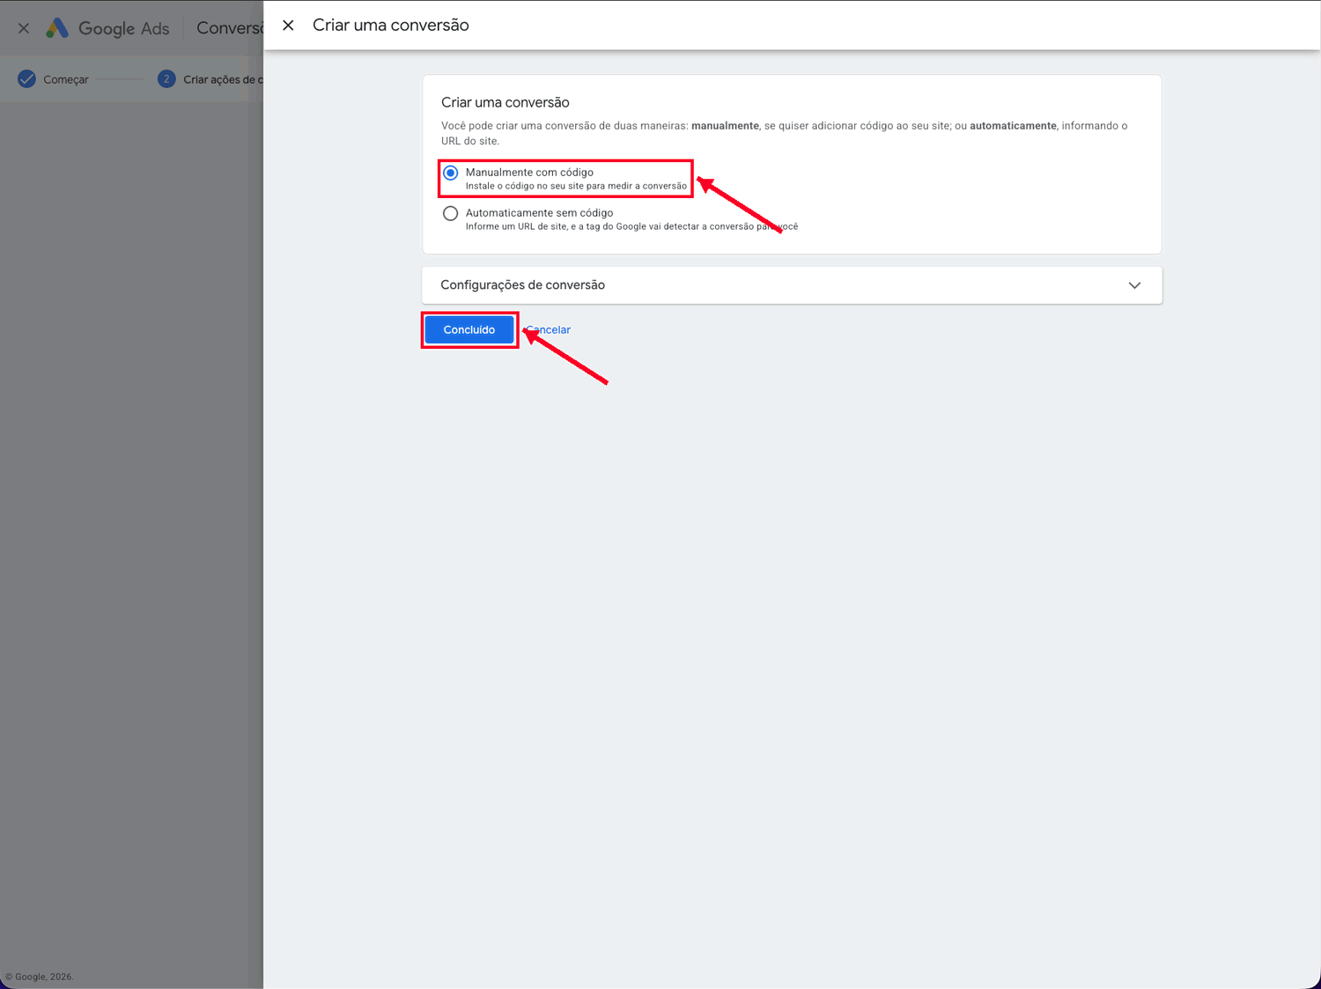Click the step 2 number badge
Image resolution: width=1321 pixels, height=989 pixels.
[166, 79]
